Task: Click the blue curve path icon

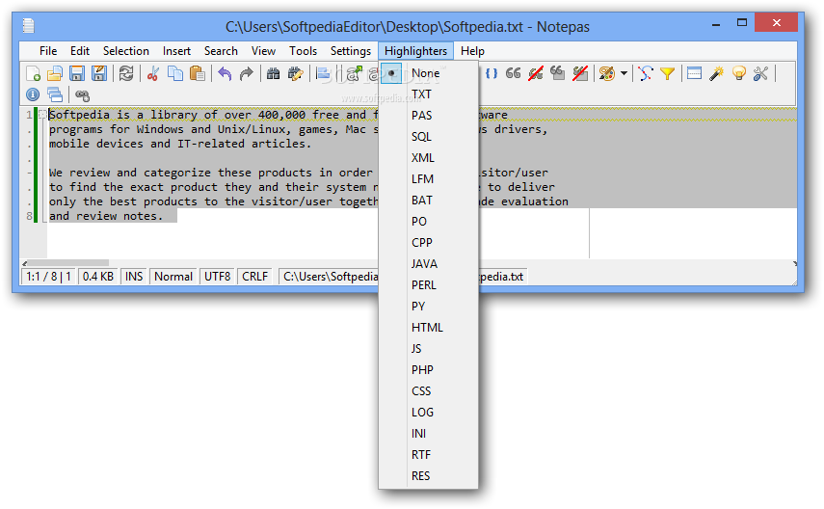Action: click(x=646, y=73)
